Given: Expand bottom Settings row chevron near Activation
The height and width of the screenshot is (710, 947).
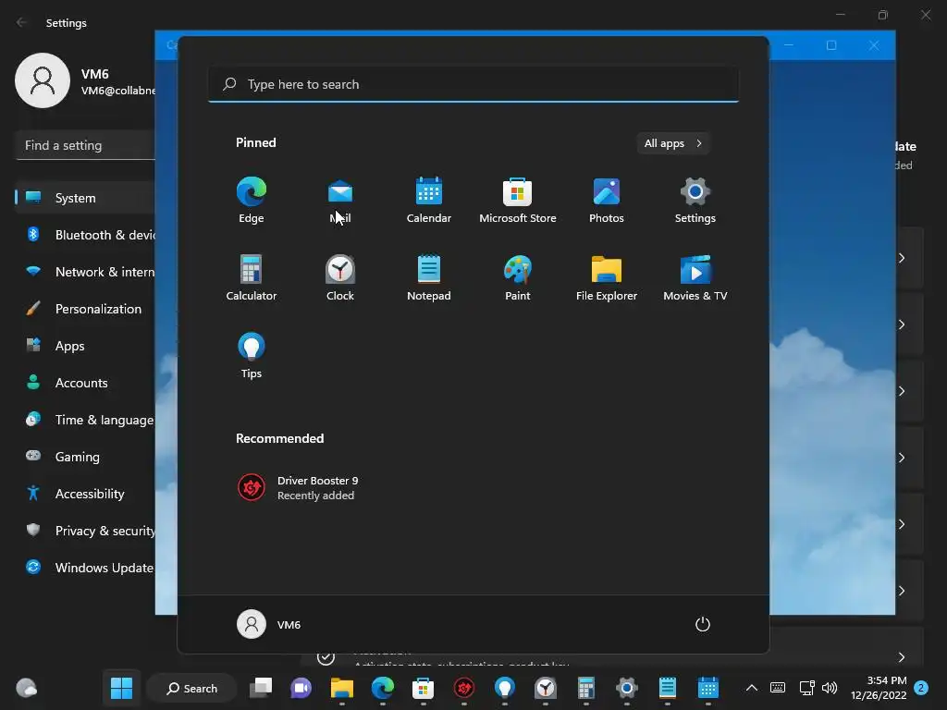Looking at the screenshot, I should [x=901, y=657].
